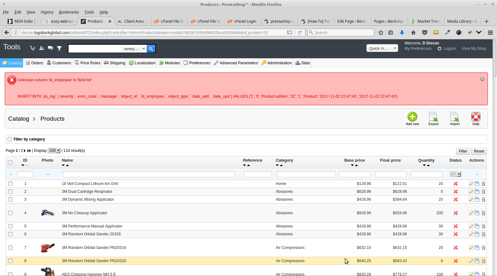Toggle the select-all checkbox in table header
Viewport: 497px width, 276px height.
(10, 163)
